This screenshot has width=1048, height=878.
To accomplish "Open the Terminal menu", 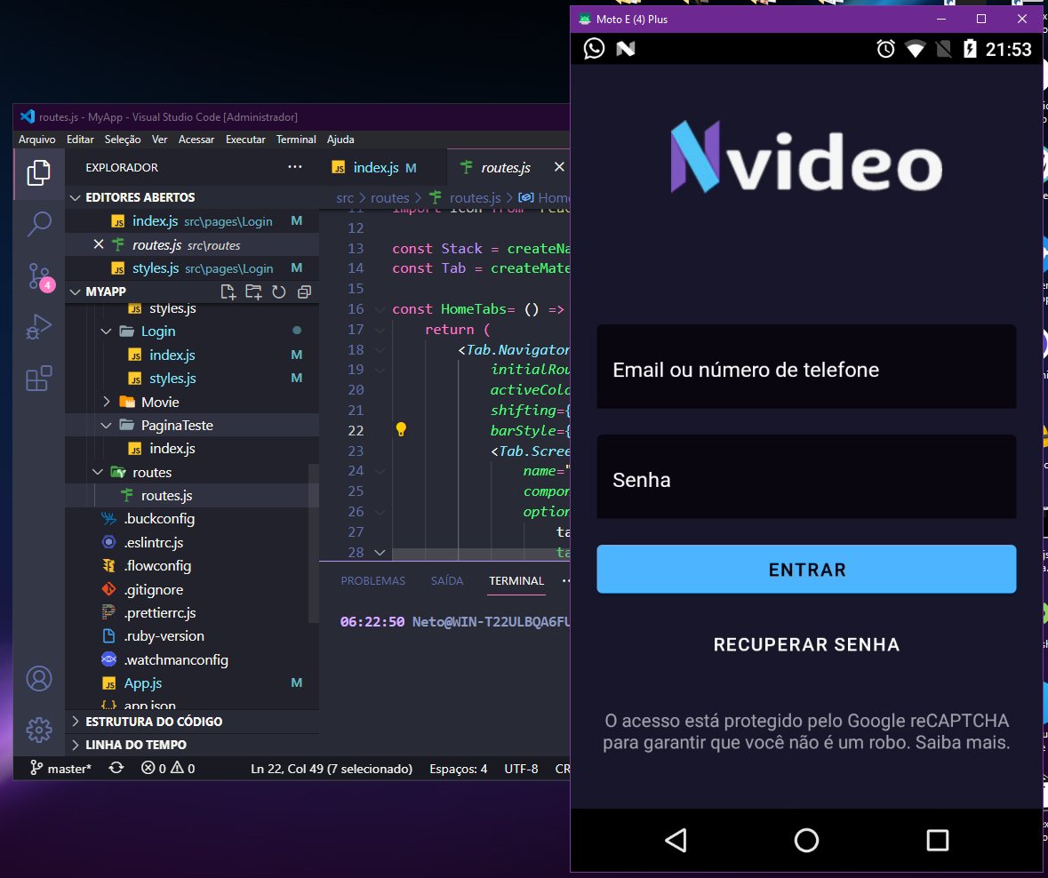I will [x=296, y=139].
